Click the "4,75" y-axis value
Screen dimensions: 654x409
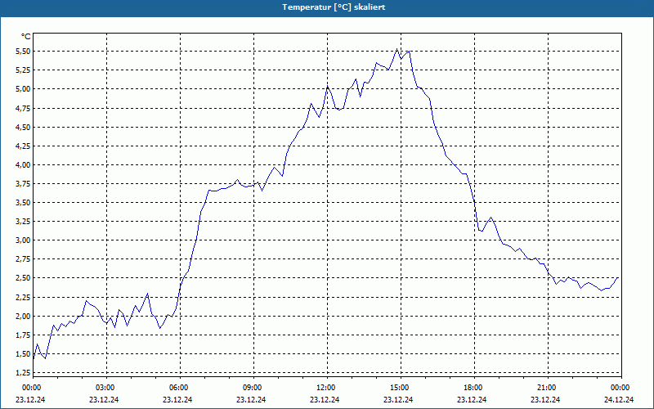pos(23,108)
